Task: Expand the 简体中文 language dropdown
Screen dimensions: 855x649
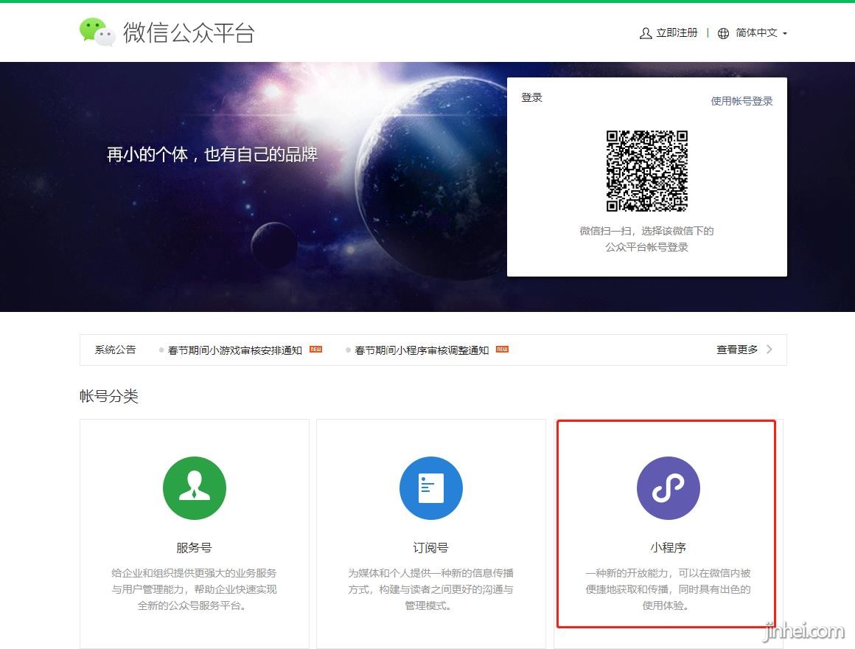Action: [761, 32]
